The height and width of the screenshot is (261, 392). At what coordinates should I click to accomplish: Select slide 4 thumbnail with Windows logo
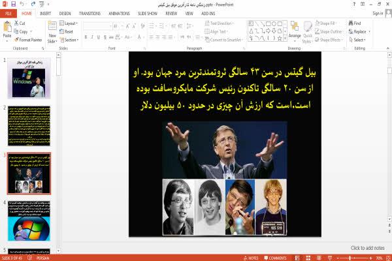[29, 221]
